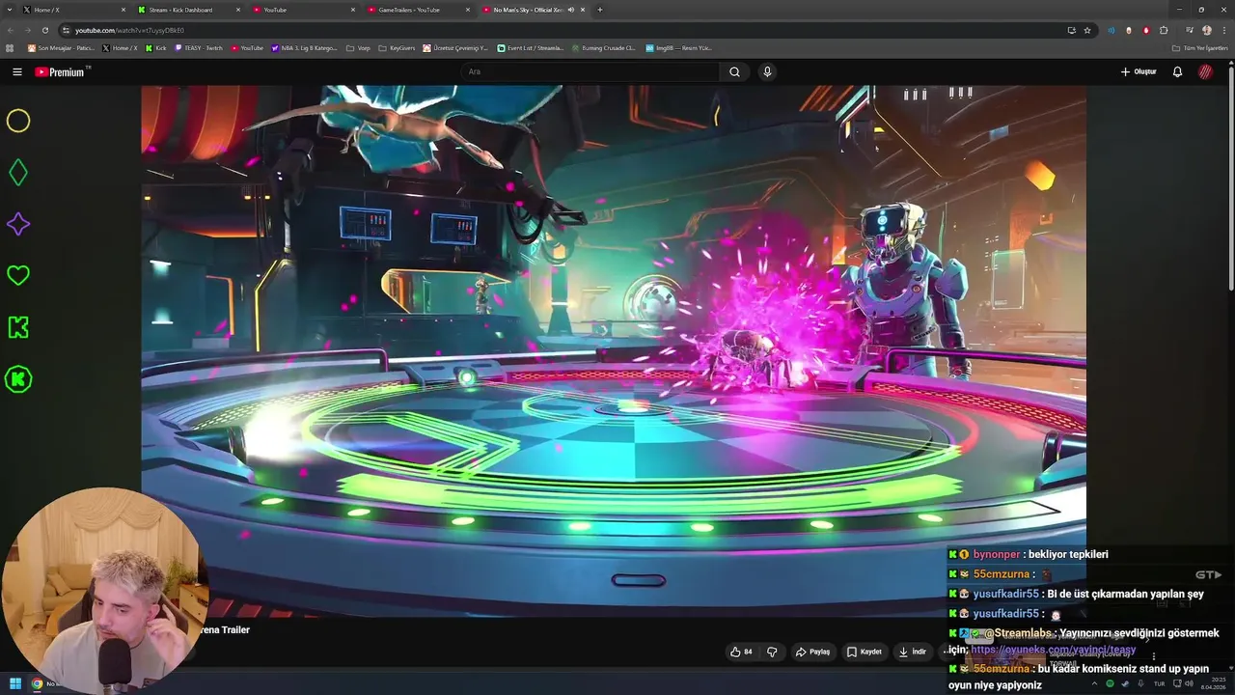This screenshot has height=695, width=1235.
Task: Open NBA 3. Lig B Kategori bookmark
Action: point(305,47)
